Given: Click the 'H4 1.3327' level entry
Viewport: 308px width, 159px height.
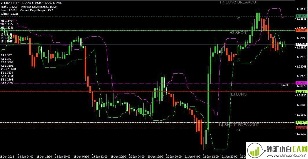Looking at the screenshot, I should click(7, 24).
